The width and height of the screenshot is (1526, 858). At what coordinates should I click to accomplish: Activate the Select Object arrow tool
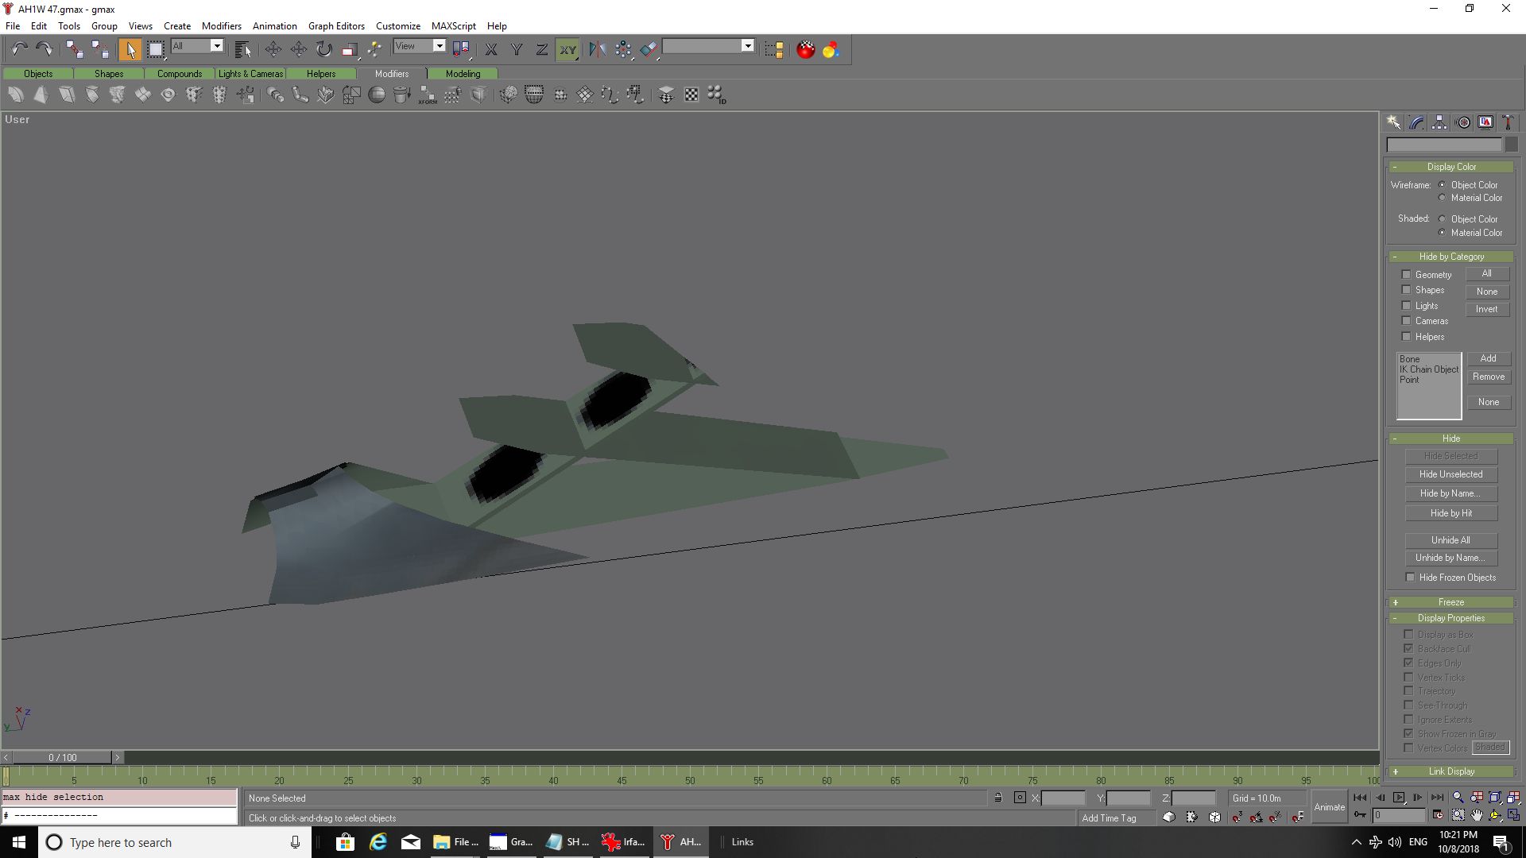coord(130,49)
